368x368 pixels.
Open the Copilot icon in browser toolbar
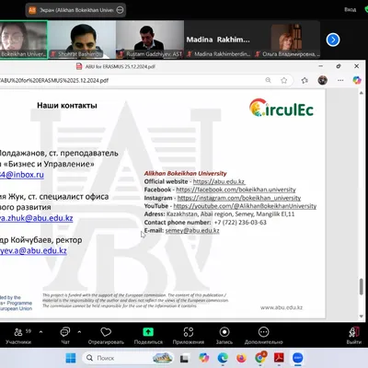357,80
